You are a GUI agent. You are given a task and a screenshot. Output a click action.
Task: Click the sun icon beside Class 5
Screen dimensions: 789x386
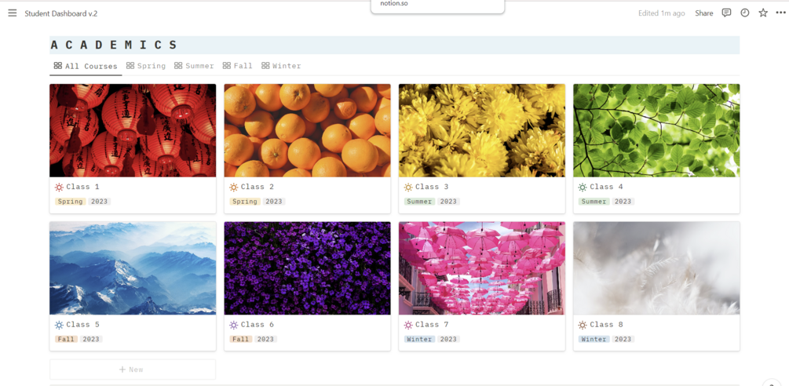pyautogui.click(x=59, y=325)
